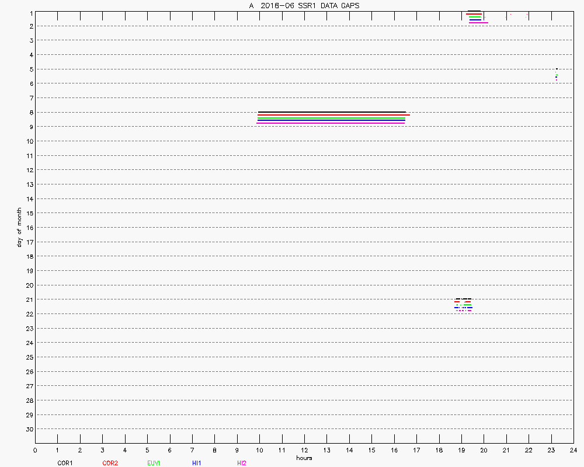Viewport: 584px width, 467px height.
Task: Click the magenta HI2 legend label
Action: 242,463
